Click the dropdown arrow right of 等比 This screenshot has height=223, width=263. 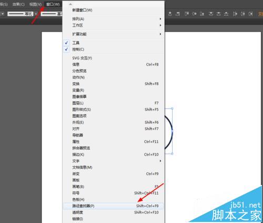[x=36, y=14]
